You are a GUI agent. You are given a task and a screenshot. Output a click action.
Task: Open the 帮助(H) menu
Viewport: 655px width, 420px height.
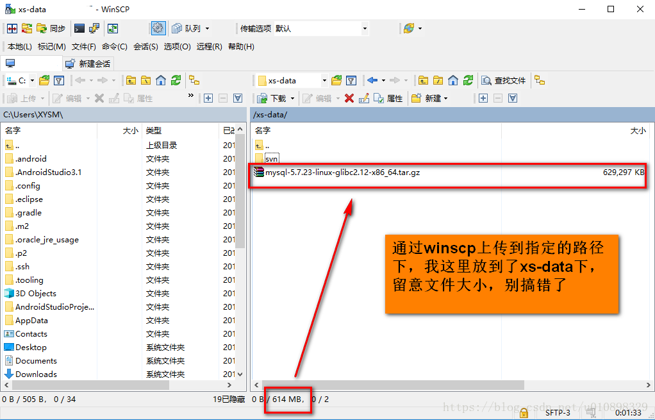coord(241,46)
